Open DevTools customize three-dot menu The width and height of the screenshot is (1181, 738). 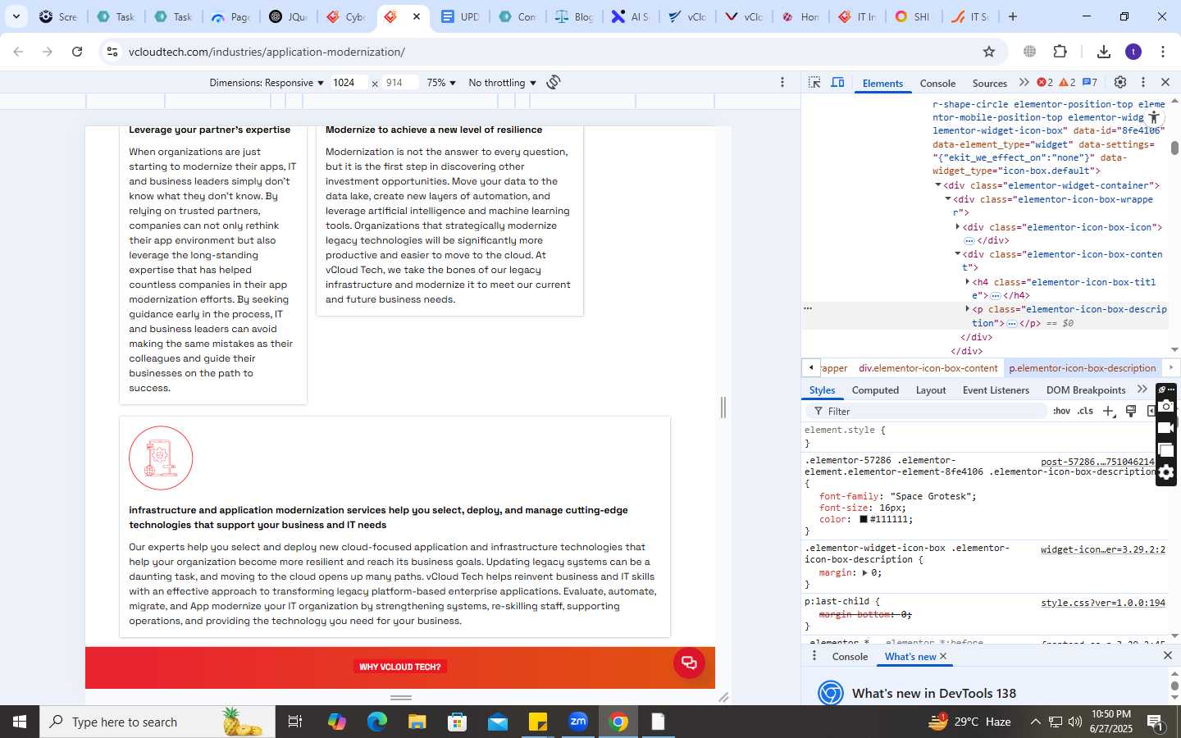point(1142,82)
